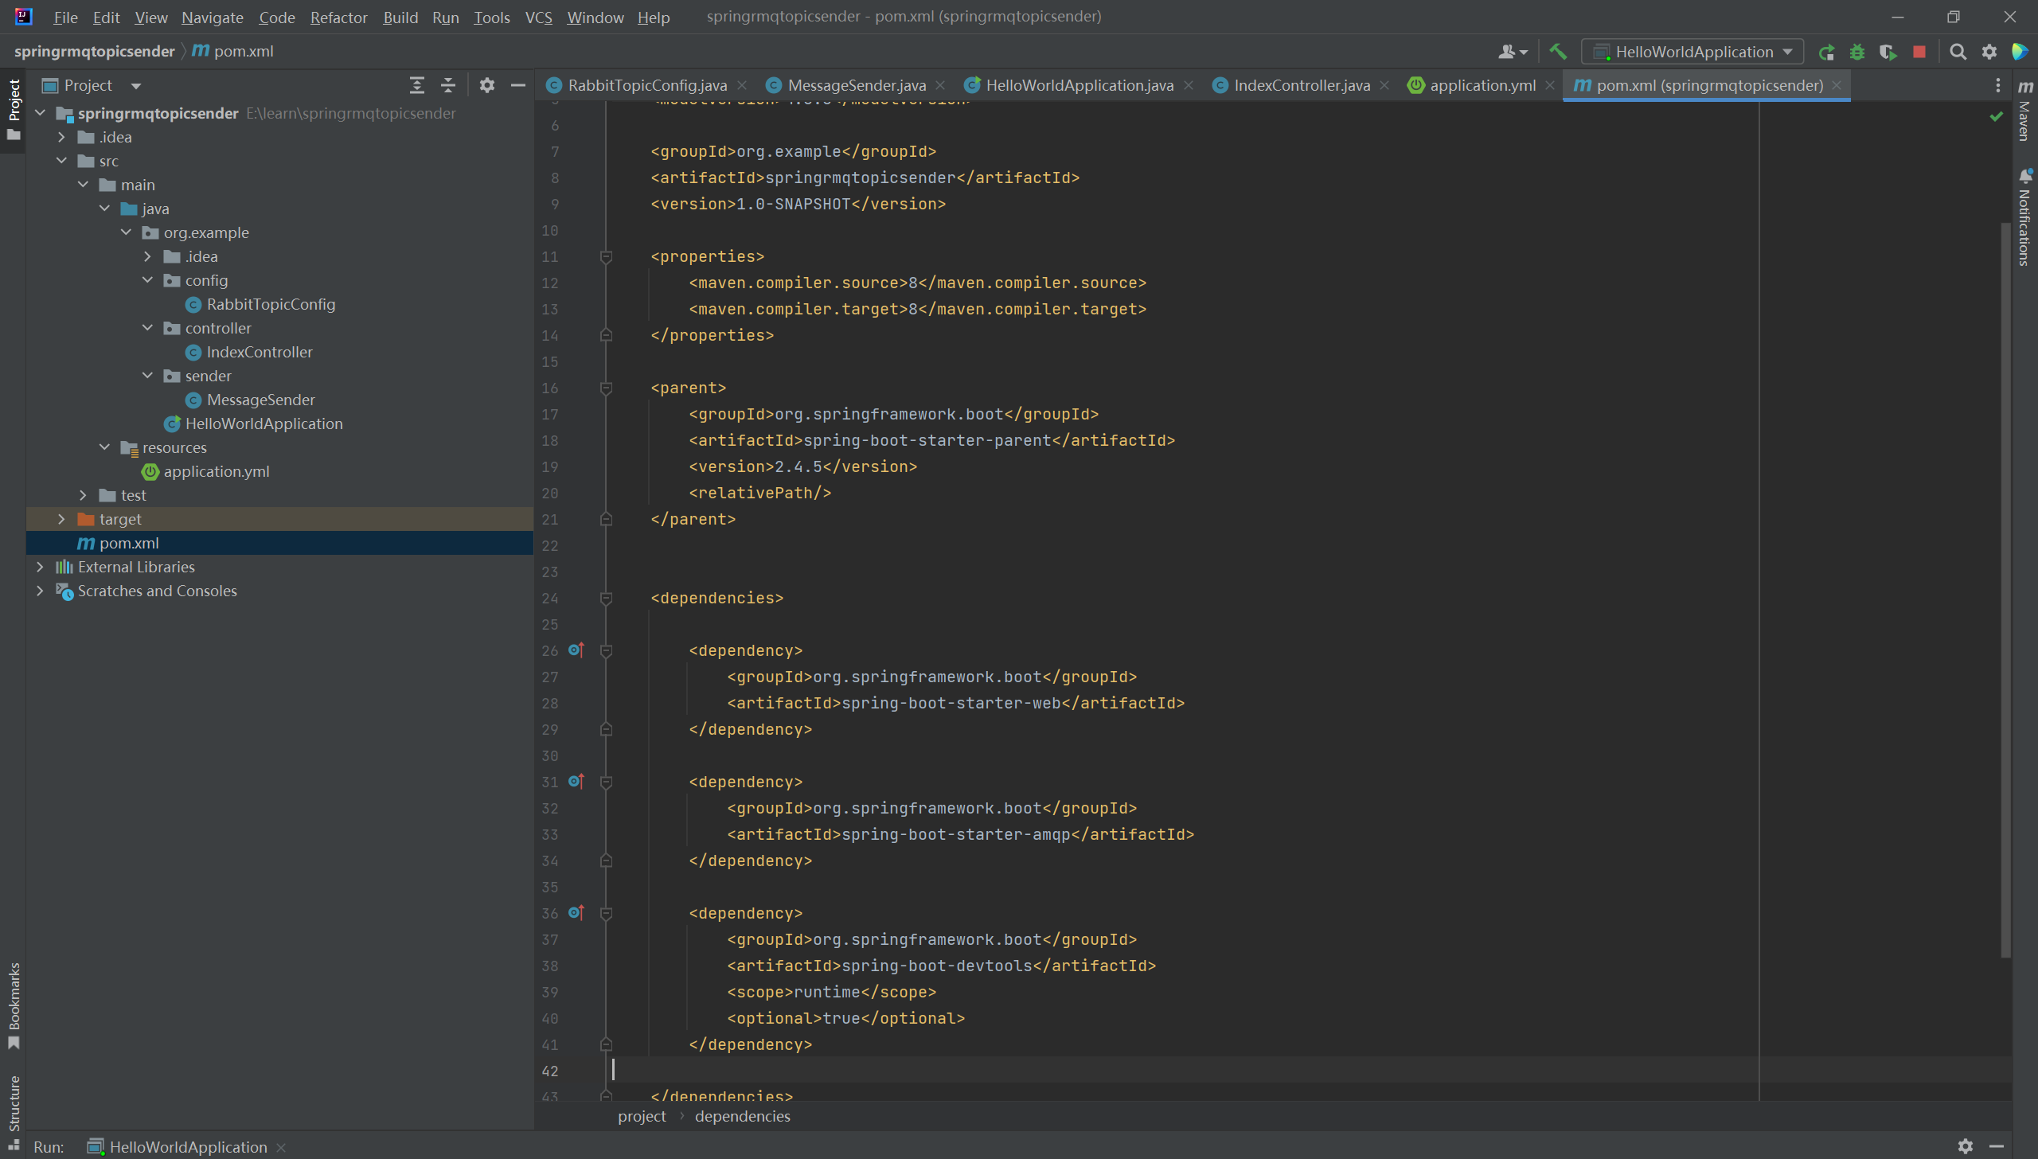Click the Search Everywhere magnifier icon
The height and width of the screenshot is (1159, 2038).
1958,52
